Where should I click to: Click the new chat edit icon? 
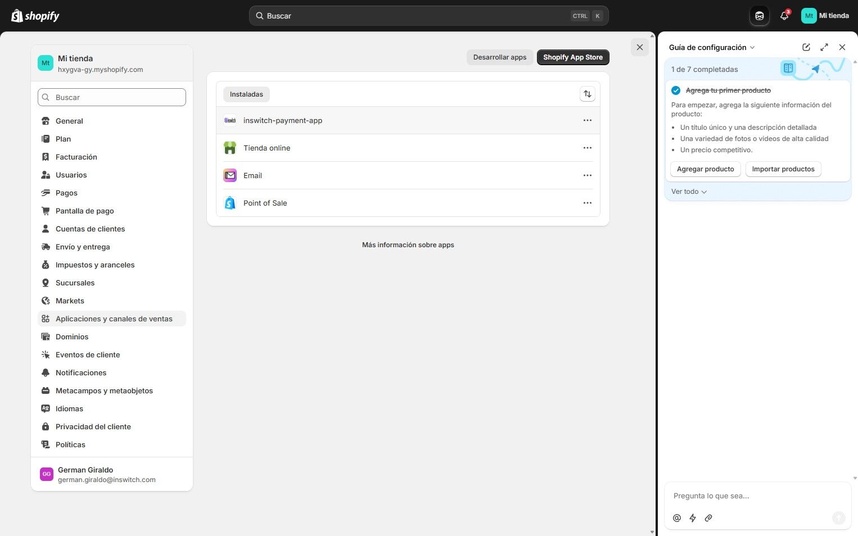pos(806,47)
